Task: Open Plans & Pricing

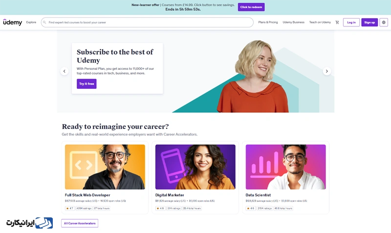Action: coord(268,22)
